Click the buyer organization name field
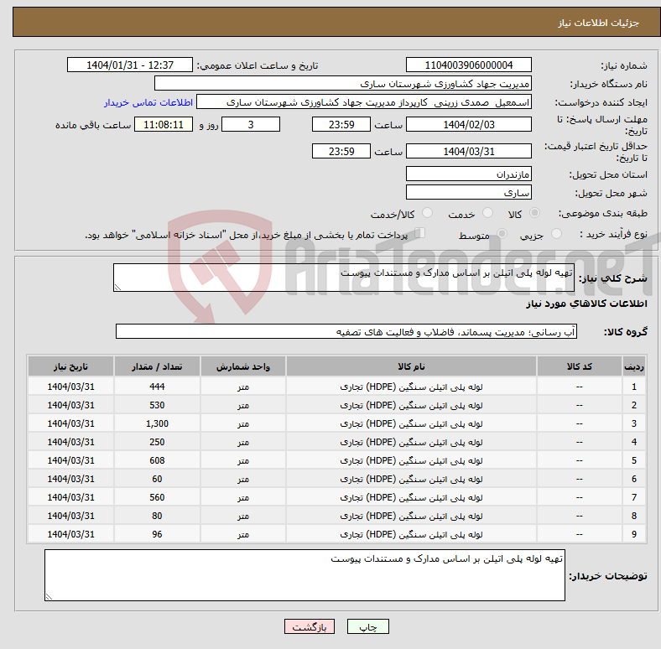661x649 pixels. [343, 84]
